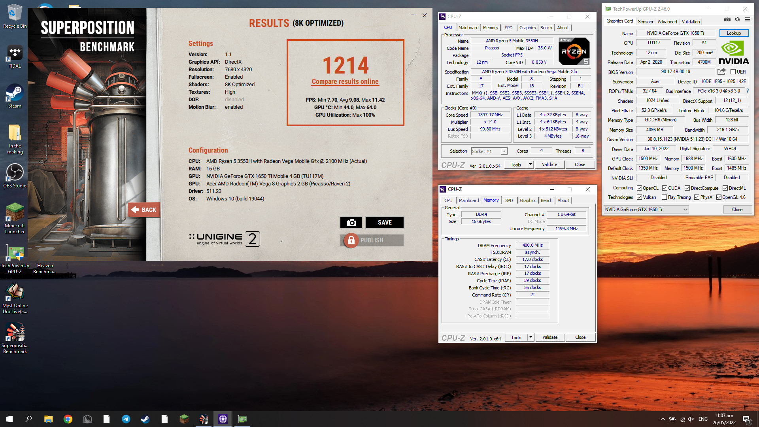The image size is (759, 427).
Task: Open Superposition Benchmark desktop shortcut
Action: tap(15, 338)
